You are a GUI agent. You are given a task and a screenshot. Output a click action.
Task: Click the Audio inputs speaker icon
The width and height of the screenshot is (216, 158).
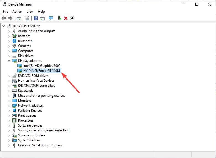click(14, 31)
